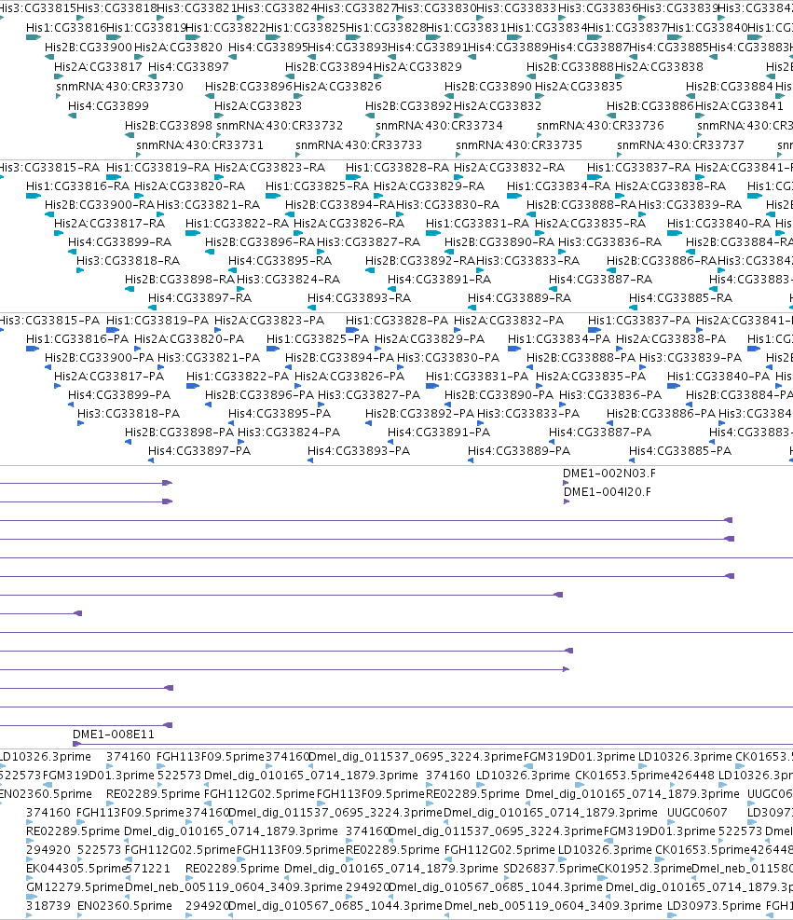Viewport: 793px width, 920px height.
Task: Click snmRNA:430:CR33734 label
Action: pos(439,126)
